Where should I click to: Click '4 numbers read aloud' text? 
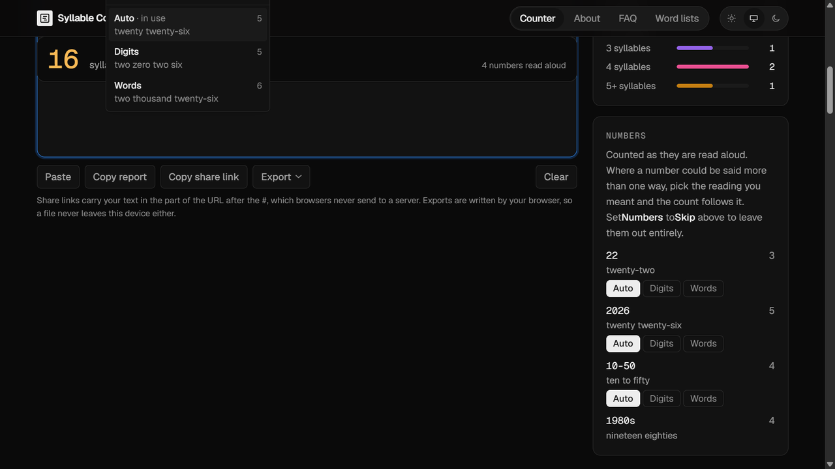[524, 65]
